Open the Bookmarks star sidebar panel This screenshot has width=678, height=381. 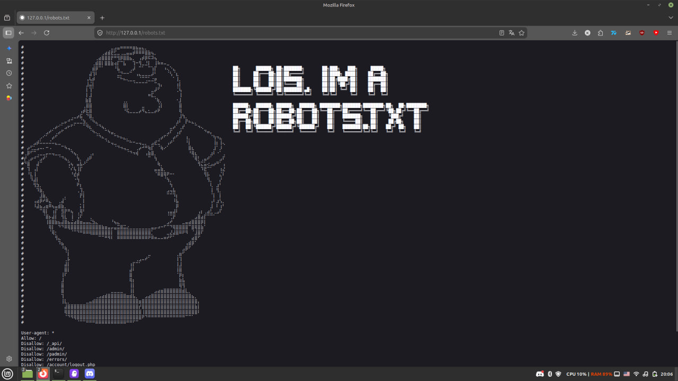pyautogui.click(x=9, y=86)
